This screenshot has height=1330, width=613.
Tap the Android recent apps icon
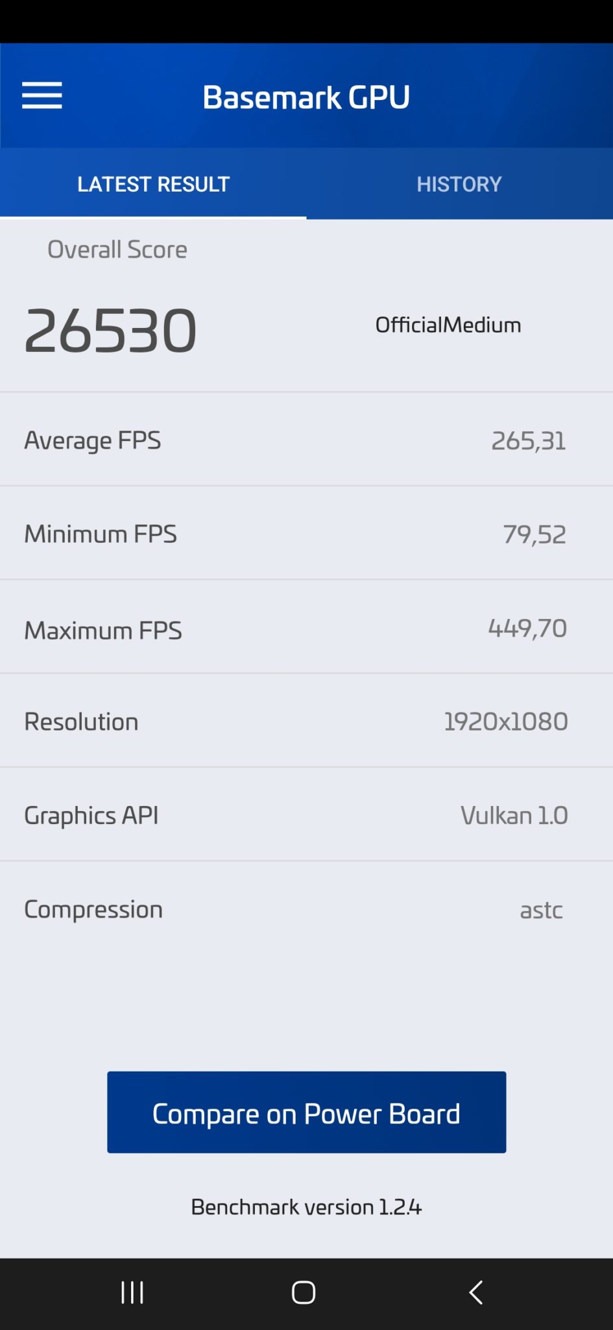click(x=132, y=1292)
